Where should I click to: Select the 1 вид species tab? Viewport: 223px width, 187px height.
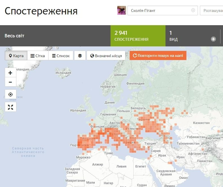tap(193, 36)
